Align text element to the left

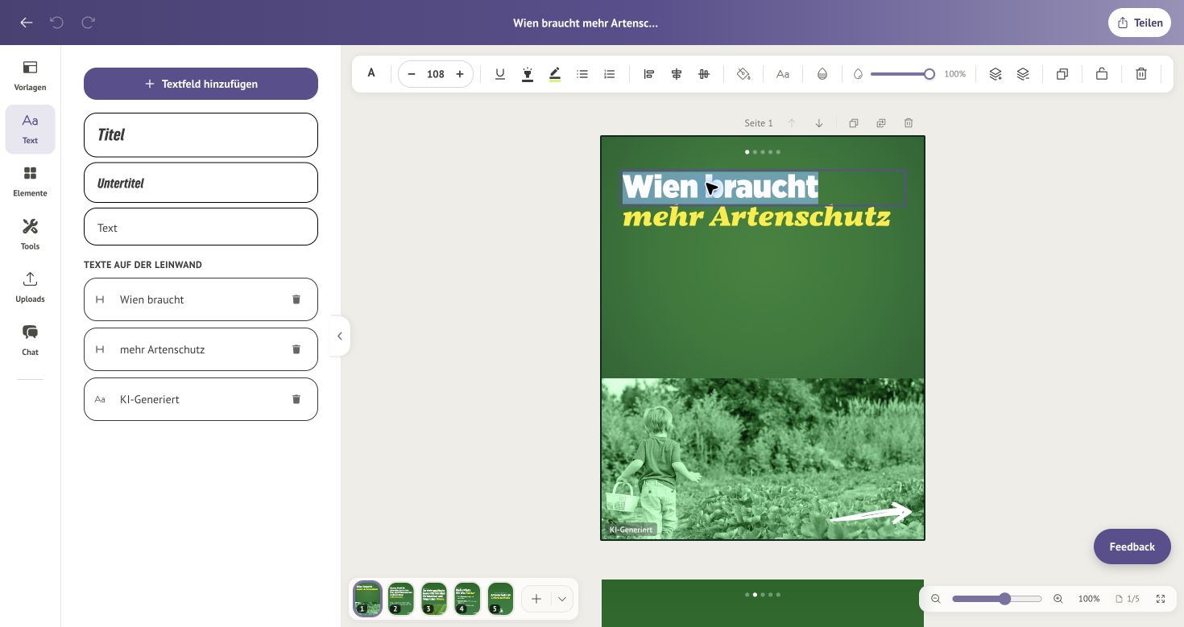649,74
